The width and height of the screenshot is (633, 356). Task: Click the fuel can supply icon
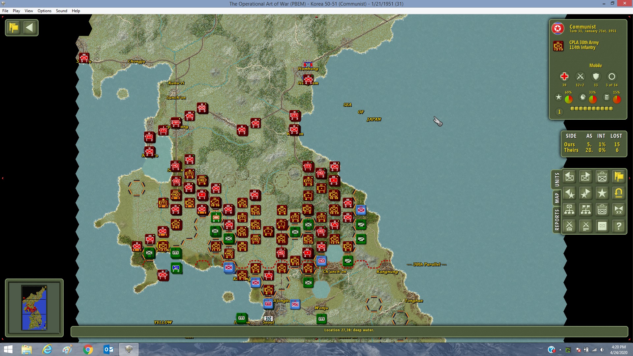607,97
